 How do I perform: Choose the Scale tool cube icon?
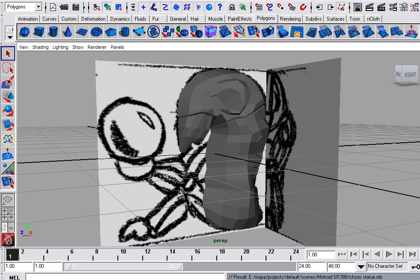coord(8,125)
